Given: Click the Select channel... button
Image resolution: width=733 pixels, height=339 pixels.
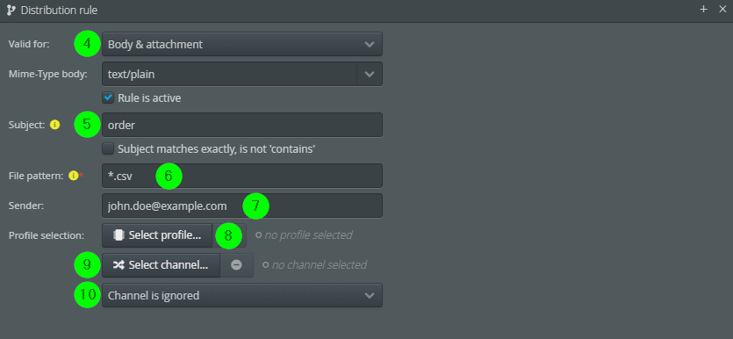Looking at the screenshot, I should 161,265.
